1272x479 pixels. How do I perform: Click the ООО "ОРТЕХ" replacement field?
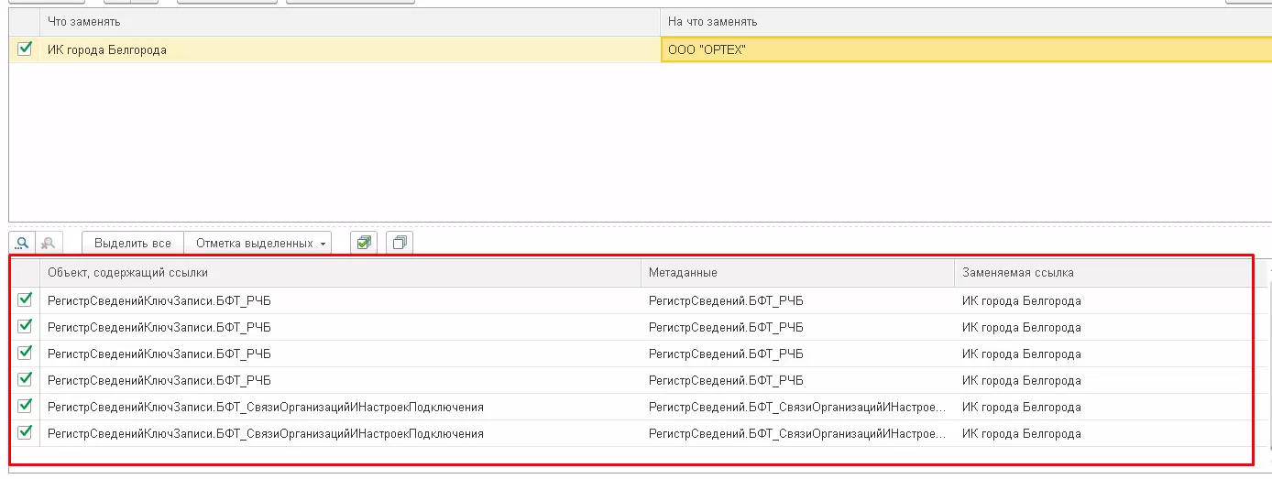(962, 49)
